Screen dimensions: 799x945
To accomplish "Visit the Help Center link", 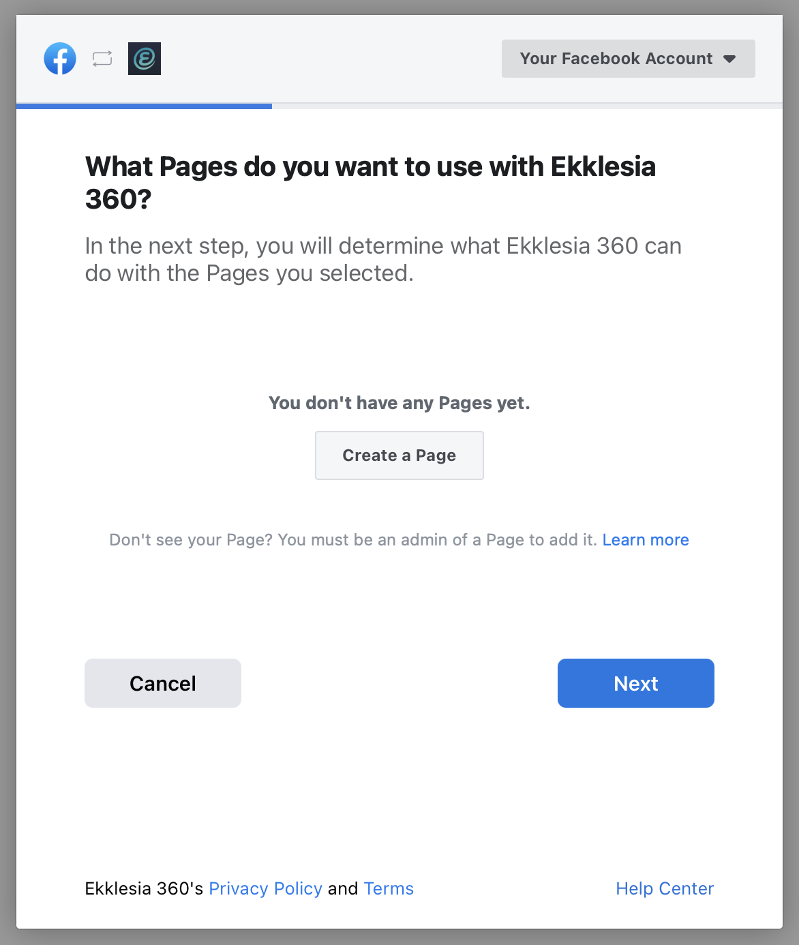I will (665, 888).
